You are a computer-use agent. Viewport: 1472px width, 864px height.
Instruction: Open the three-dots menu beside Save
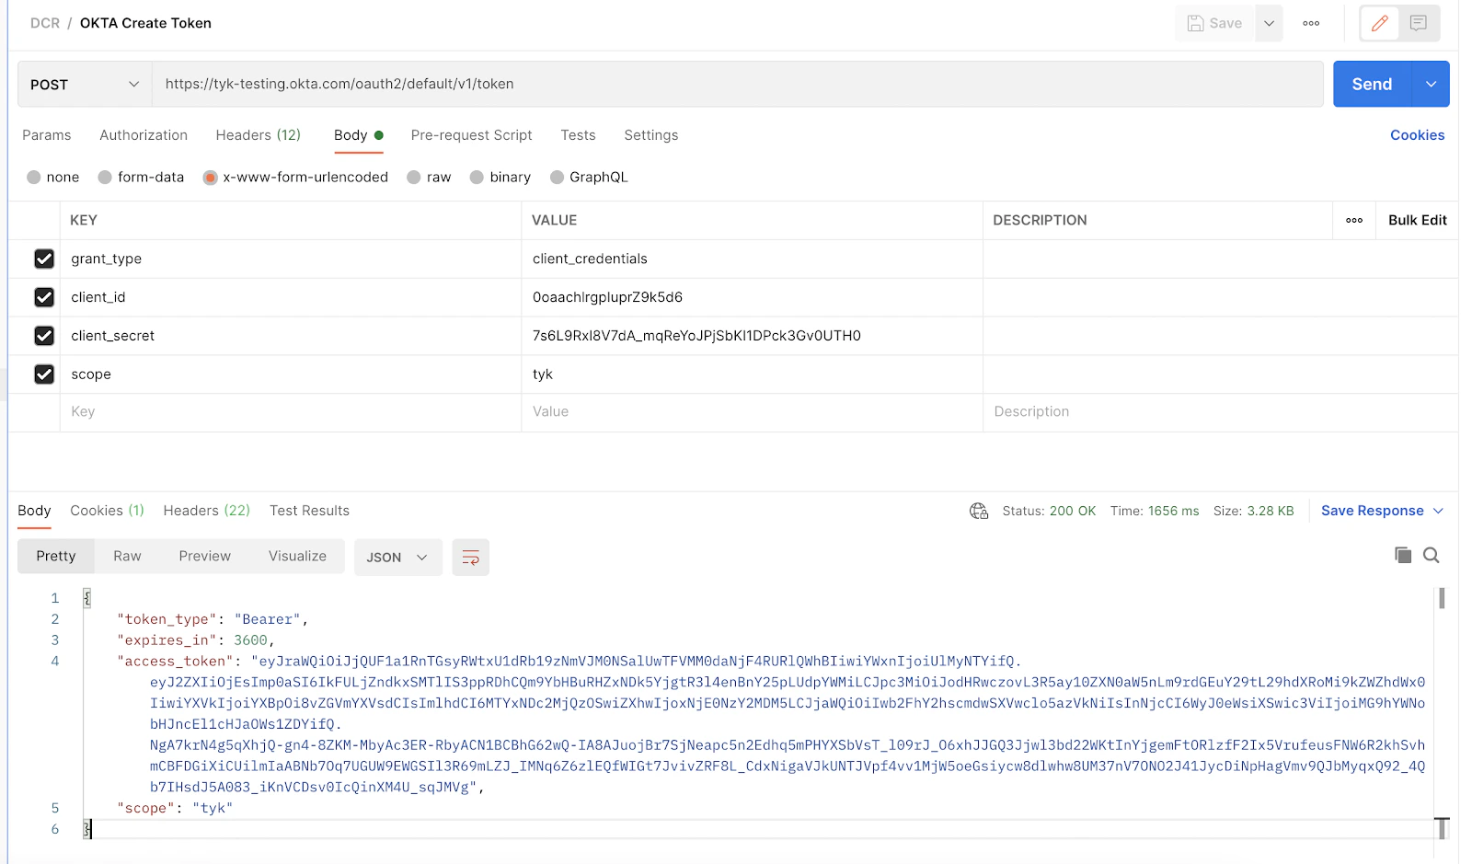[1311, 23]
